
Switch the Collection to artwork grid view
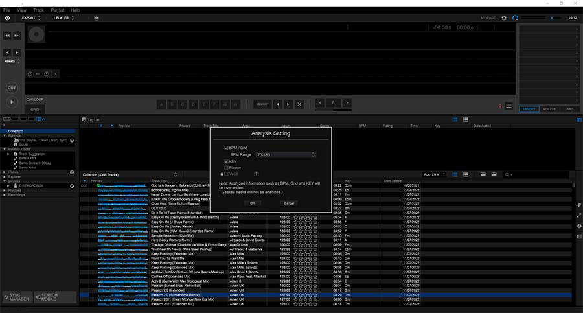pyautogui.click(x=455, y=174)
